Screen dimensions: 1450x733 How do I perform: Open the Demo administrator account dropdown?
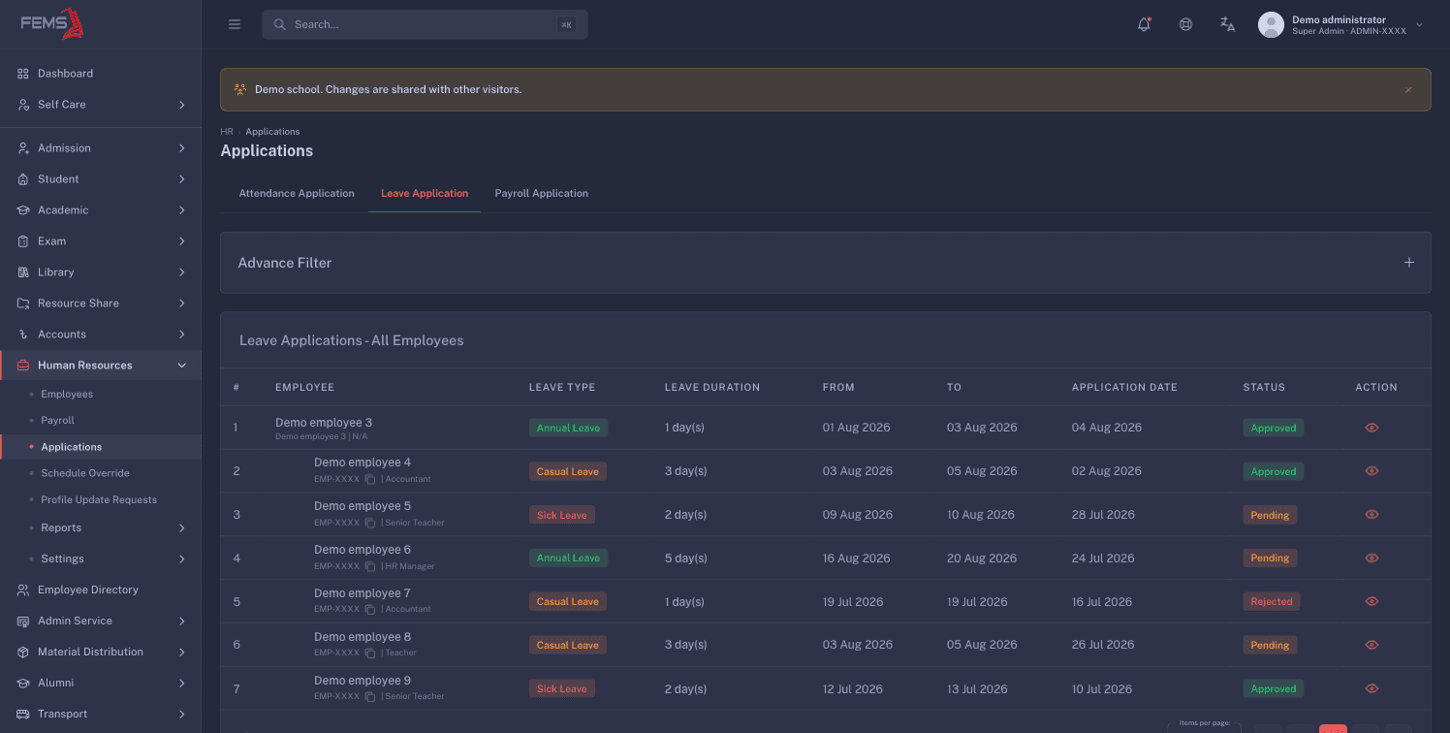(1341, 25)
